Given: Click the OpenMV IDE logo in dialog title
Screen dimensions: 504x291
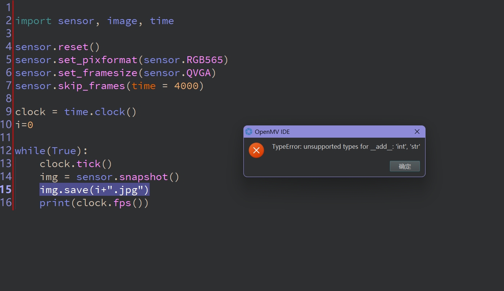Looking at the screenshot, I should coord(249,132).
